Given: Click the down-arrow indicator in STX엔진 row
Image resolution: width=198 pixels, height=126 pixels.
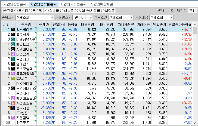Looking at the screenshot, I should click(x=53, y=113).
